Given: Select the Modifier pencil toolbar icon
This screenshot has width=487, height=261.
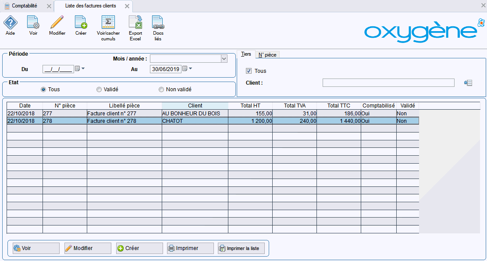Looking at the screenshot, I should pyautogui.click(x=57, y=22).
